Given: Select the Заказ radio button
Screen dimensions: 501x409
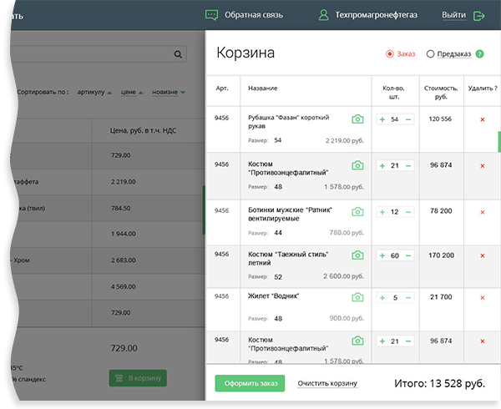Looking at the screenshot, I should 389,54.
